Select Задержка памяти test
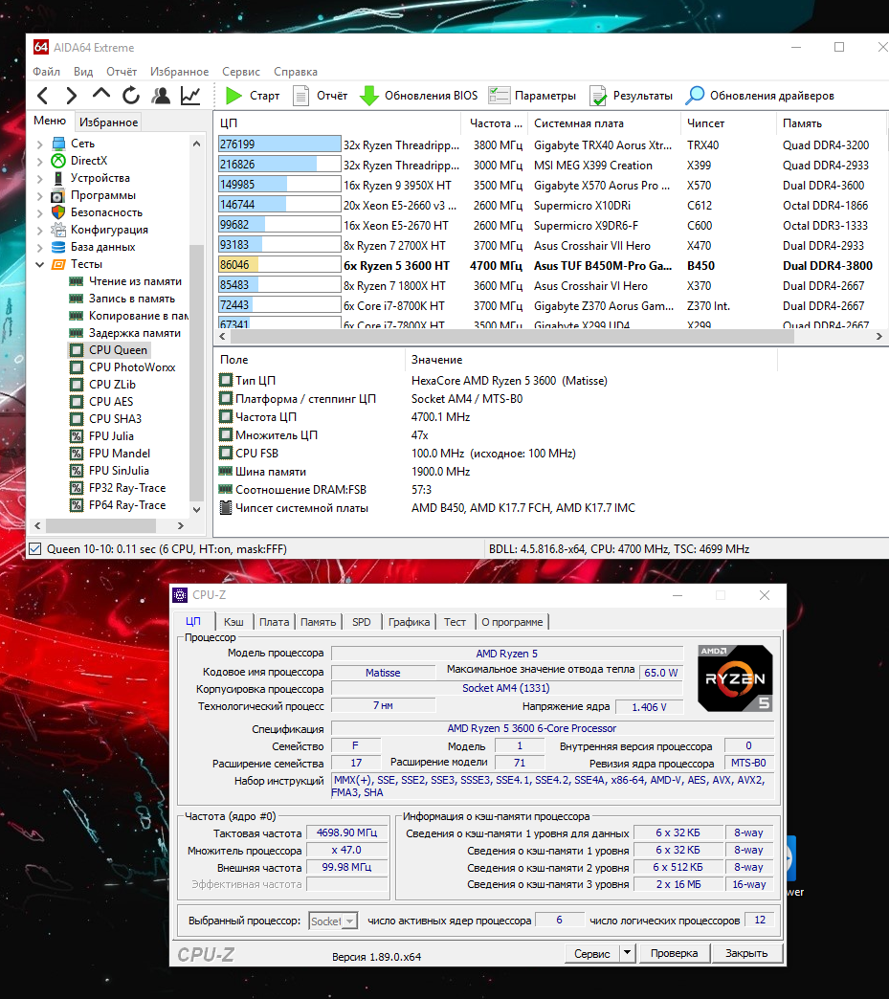 tap(125, 333)
